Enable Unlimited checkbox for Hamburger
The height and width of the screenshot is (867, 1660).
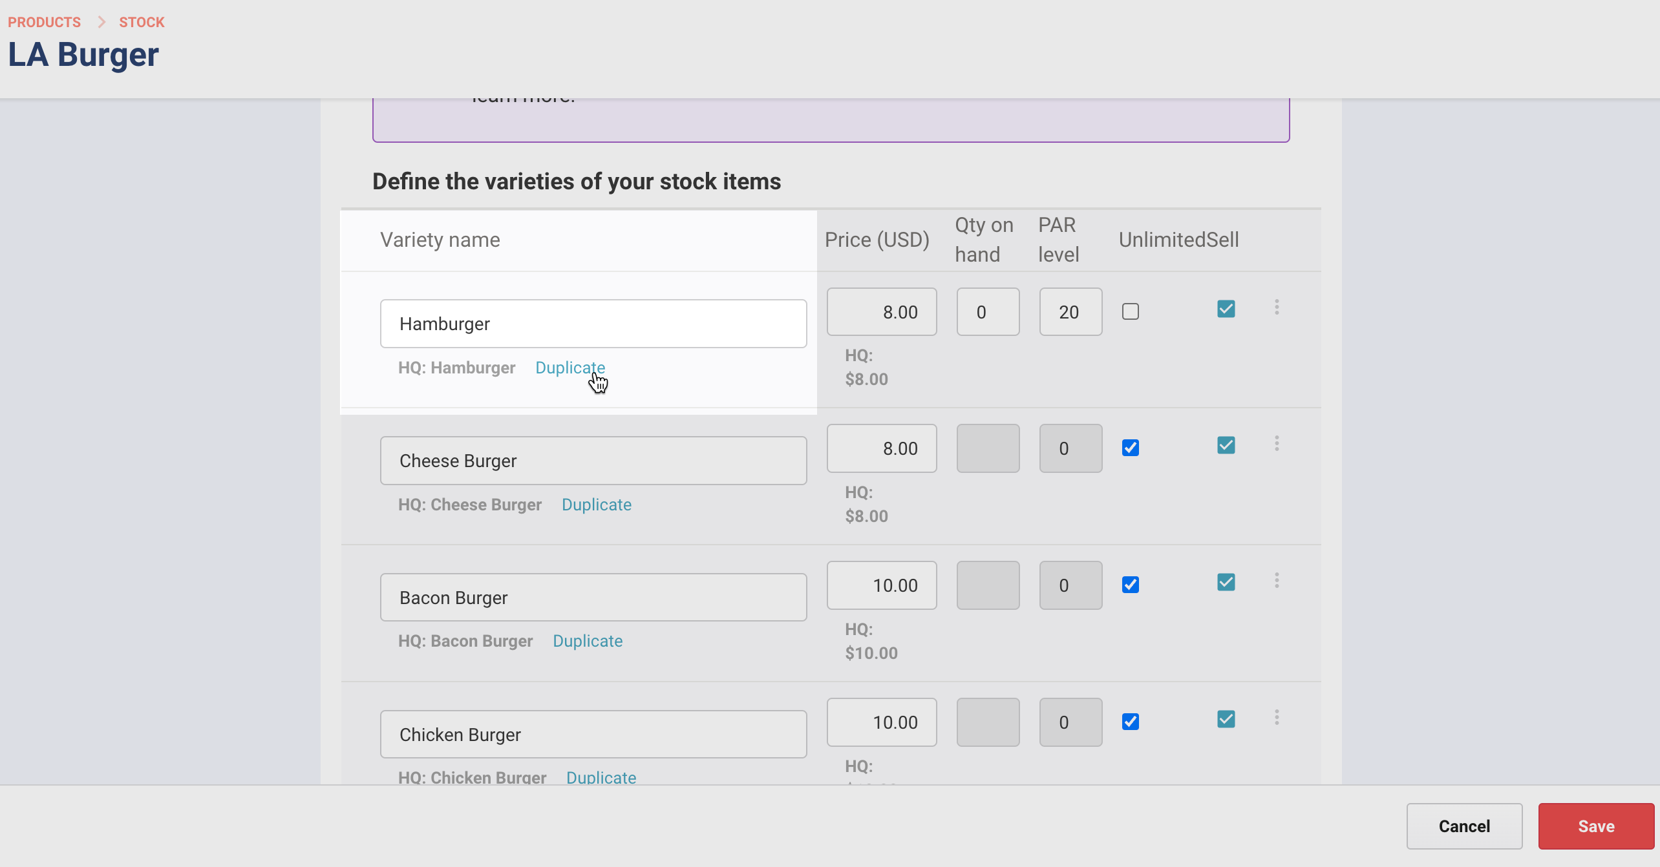(x=1131, y=311)
